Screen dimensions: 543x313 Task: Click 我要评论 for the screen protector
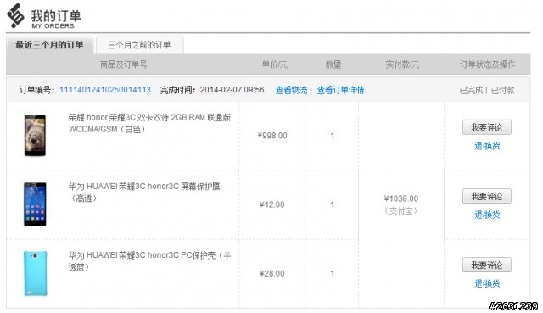pyautogui.click(x=486, y=196)
